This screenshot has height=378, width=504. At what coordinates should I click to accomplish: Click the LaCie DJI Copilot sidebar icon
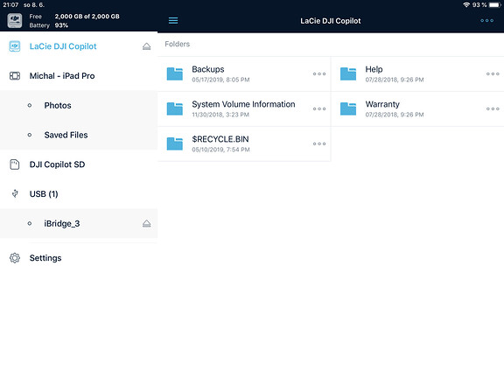(x=15, y=46)
